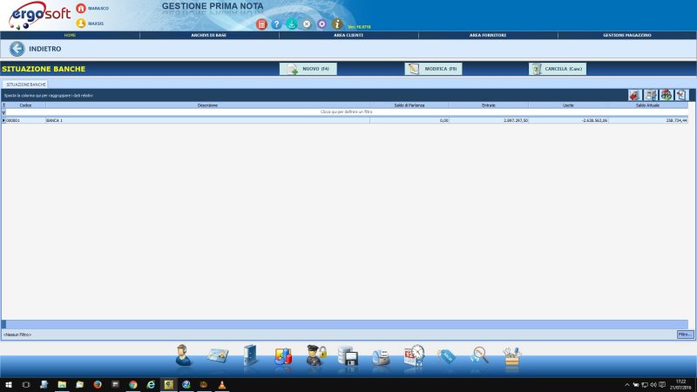Go back with the INDIETRO label

[45, 49]
